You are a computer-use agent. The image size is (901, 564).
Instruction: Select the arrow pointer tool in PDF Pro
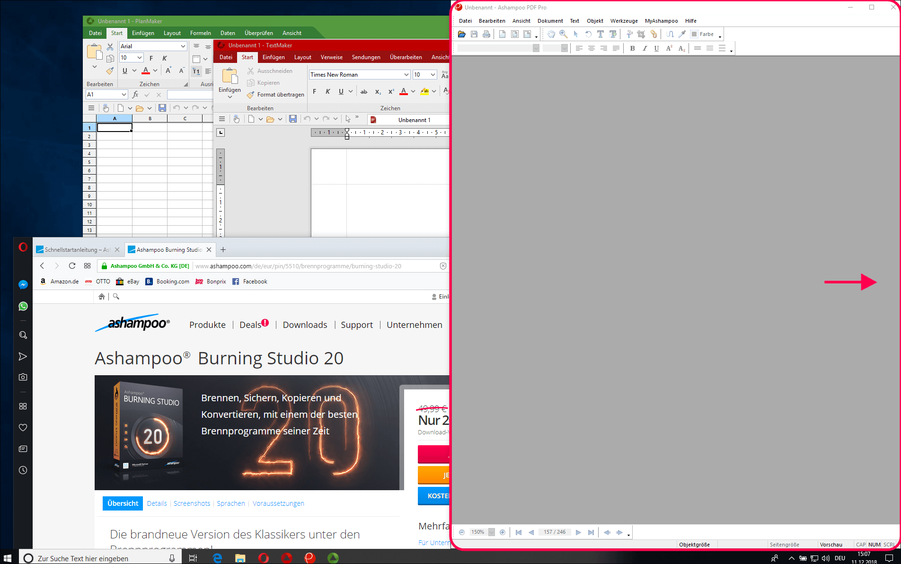[576, 34]
